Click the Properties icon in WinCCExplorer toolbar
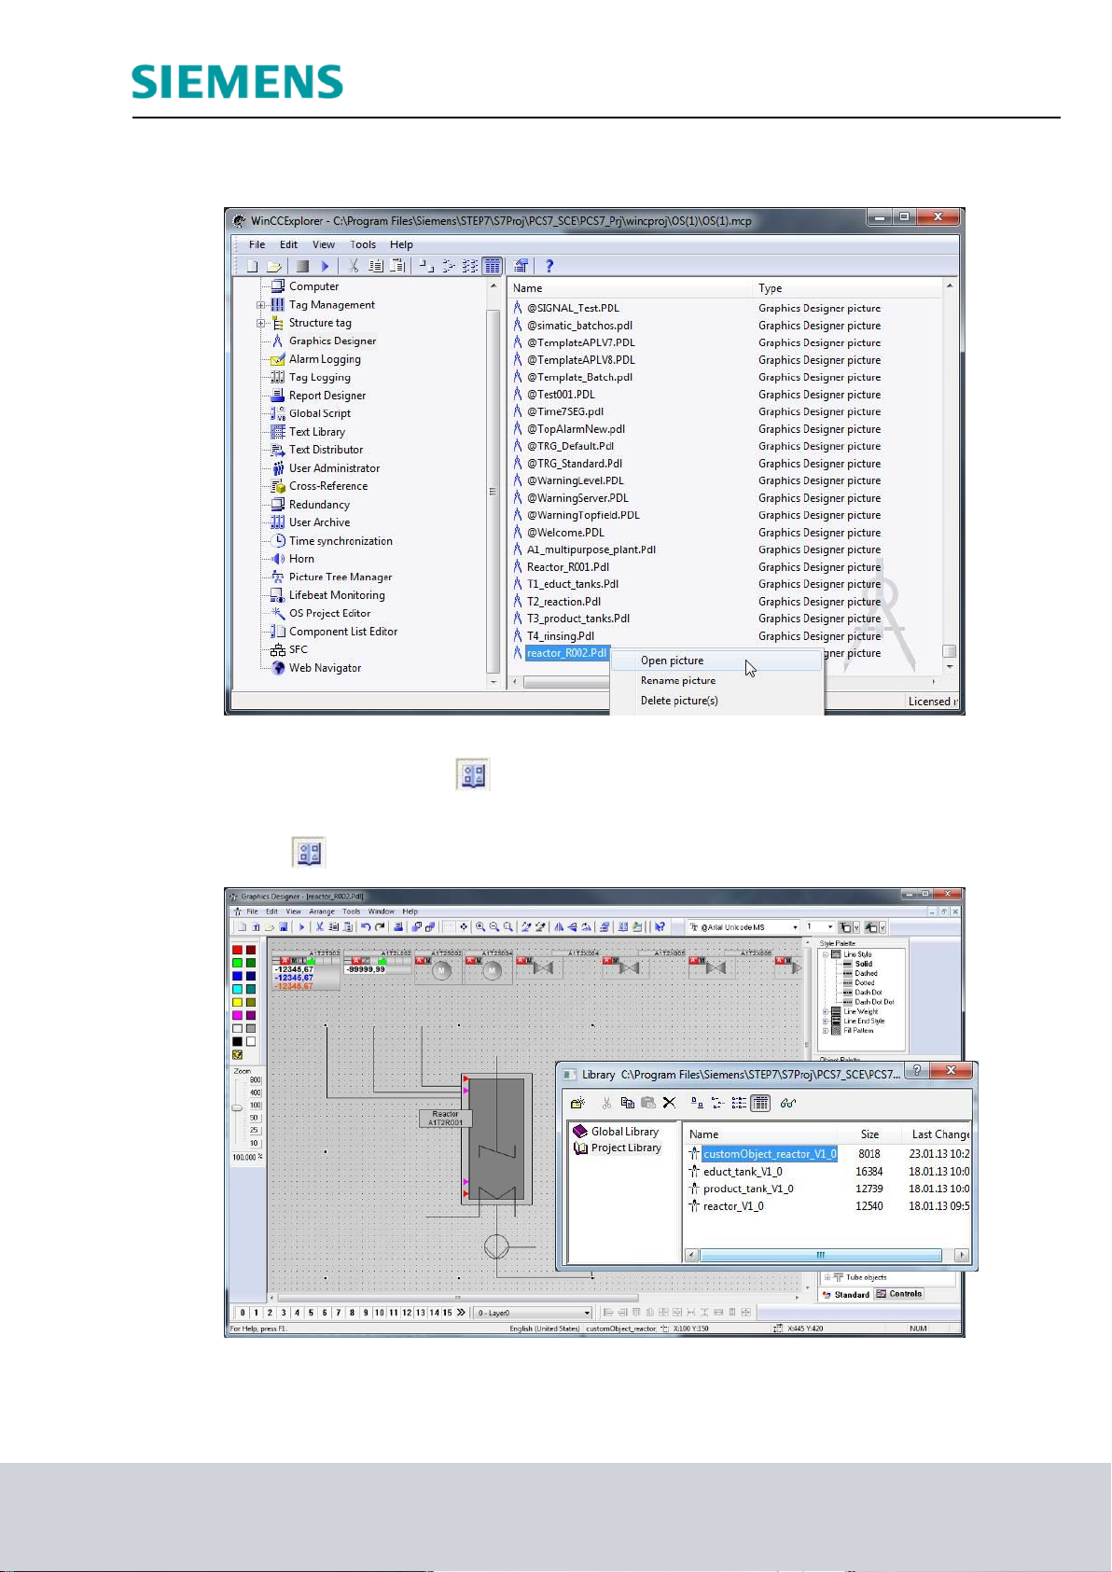 (521, 266)
